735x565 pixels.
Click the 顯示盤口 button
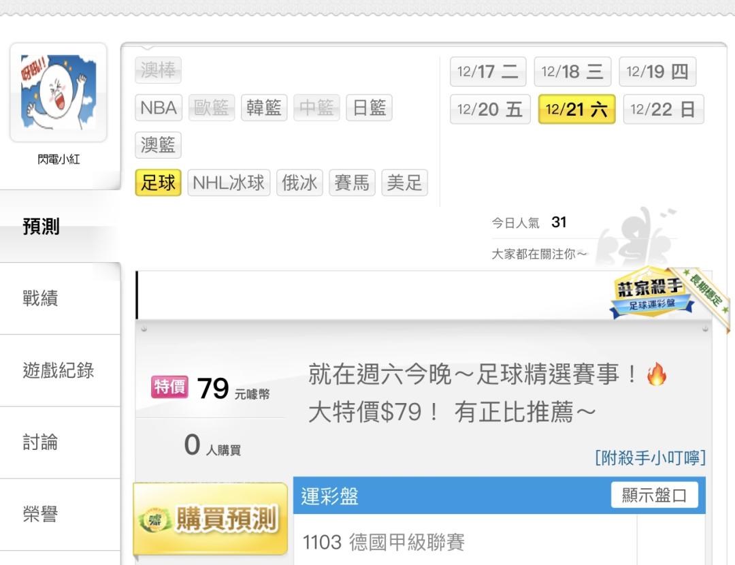655,495
